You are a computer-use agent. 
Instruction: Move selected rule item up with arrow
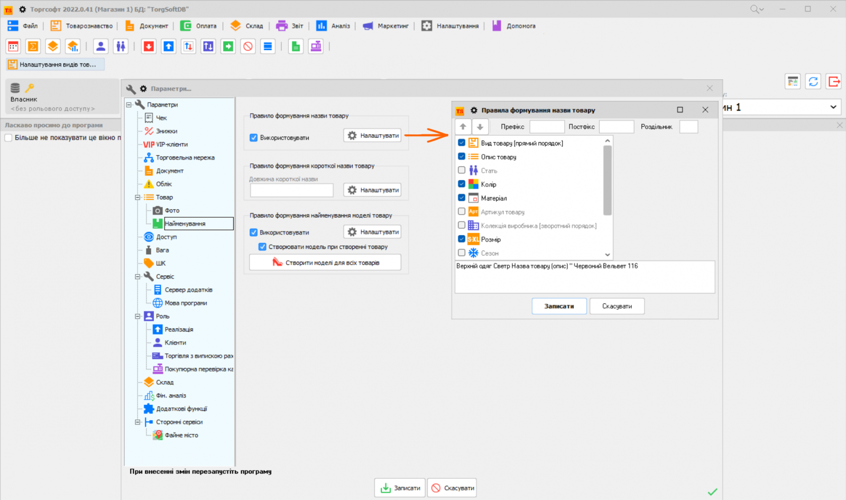[x=463, y=127]
